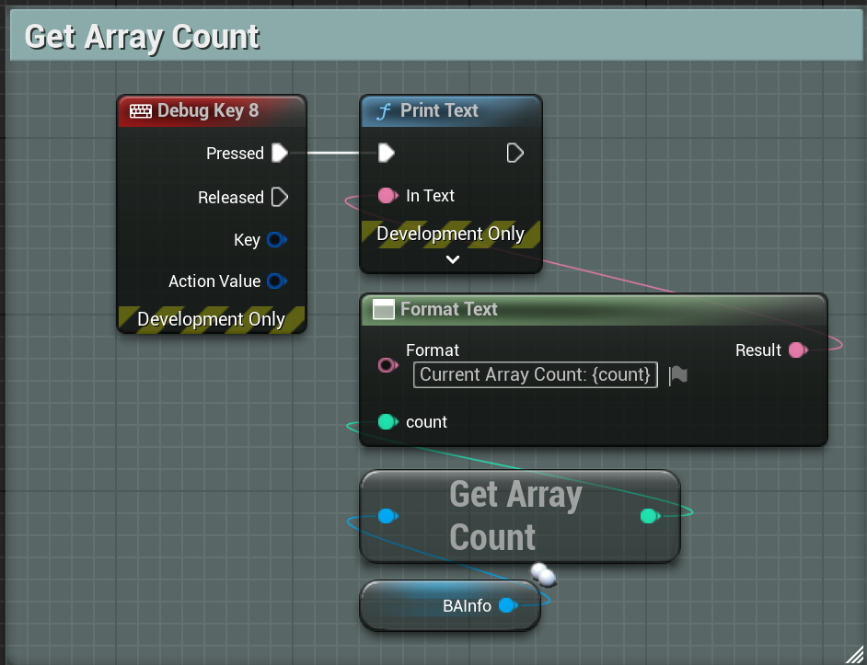Image resolution: width=867 pixels, height=665 pixels.
Task: Click the Get Array Count compact node label
Action: pyautogui.click(x=515, y=516)
